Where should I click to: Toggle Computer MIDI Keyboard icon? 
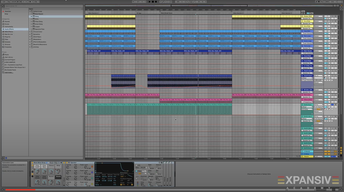click(319, 2)
